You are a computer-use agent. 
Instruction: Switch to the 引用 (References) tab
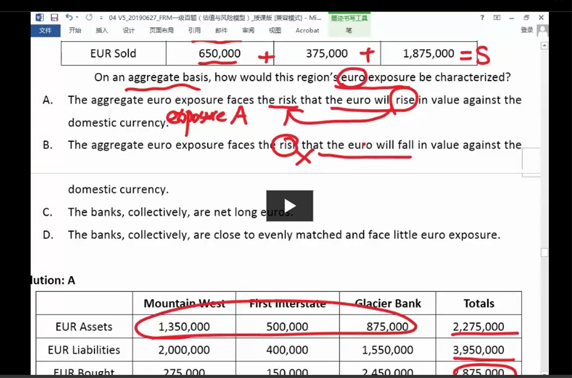(x=194, y=30)
